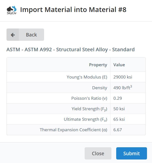Click the 29000 ksi value cell

(123, 77)
